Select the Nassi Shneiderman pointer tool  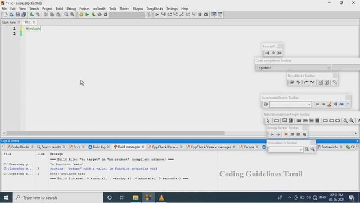(268, 121)
